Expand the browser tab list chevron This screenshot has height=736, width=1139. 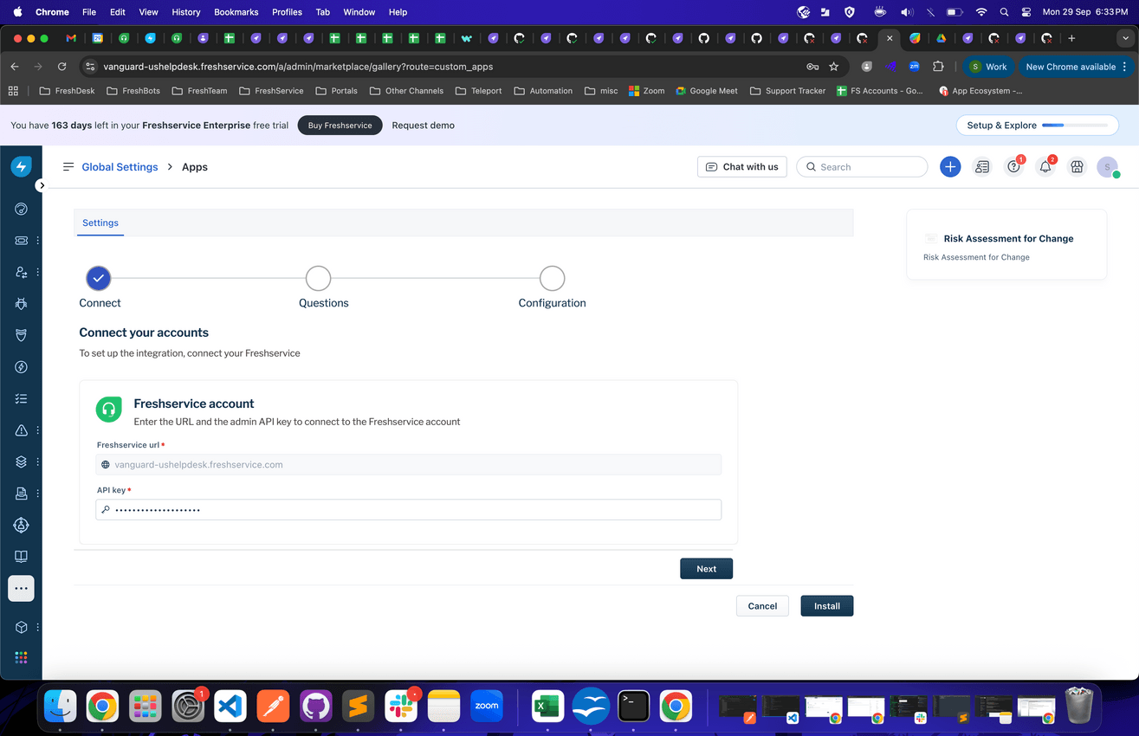[x=1127, y=38]
